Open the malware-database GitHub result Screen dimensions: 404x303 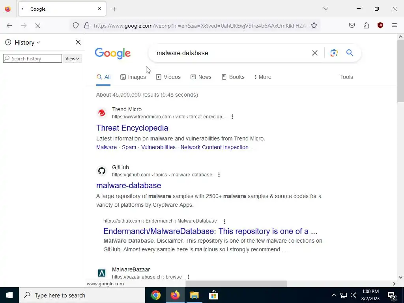[129, 185]
